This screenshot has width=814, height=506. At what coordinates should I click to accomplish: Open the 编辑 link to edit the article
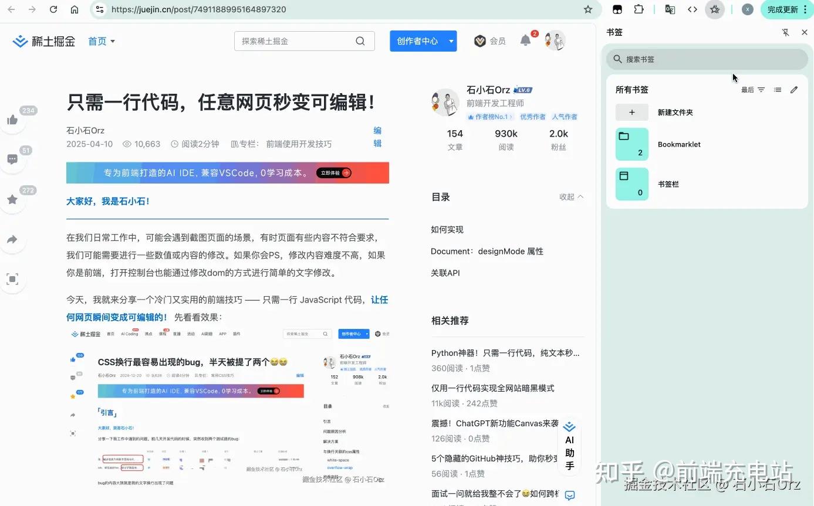coord(377,137)
